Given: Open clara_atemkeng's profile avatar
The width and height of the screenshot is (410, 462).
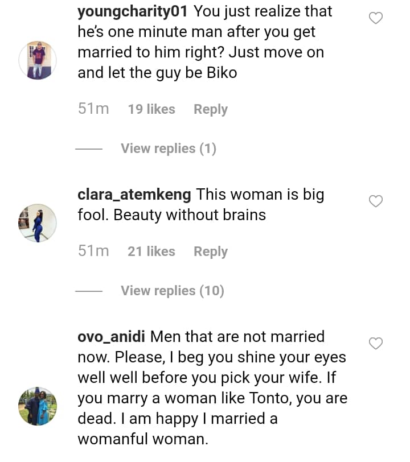Looking at the screenshot, I should tap(38, 223).
